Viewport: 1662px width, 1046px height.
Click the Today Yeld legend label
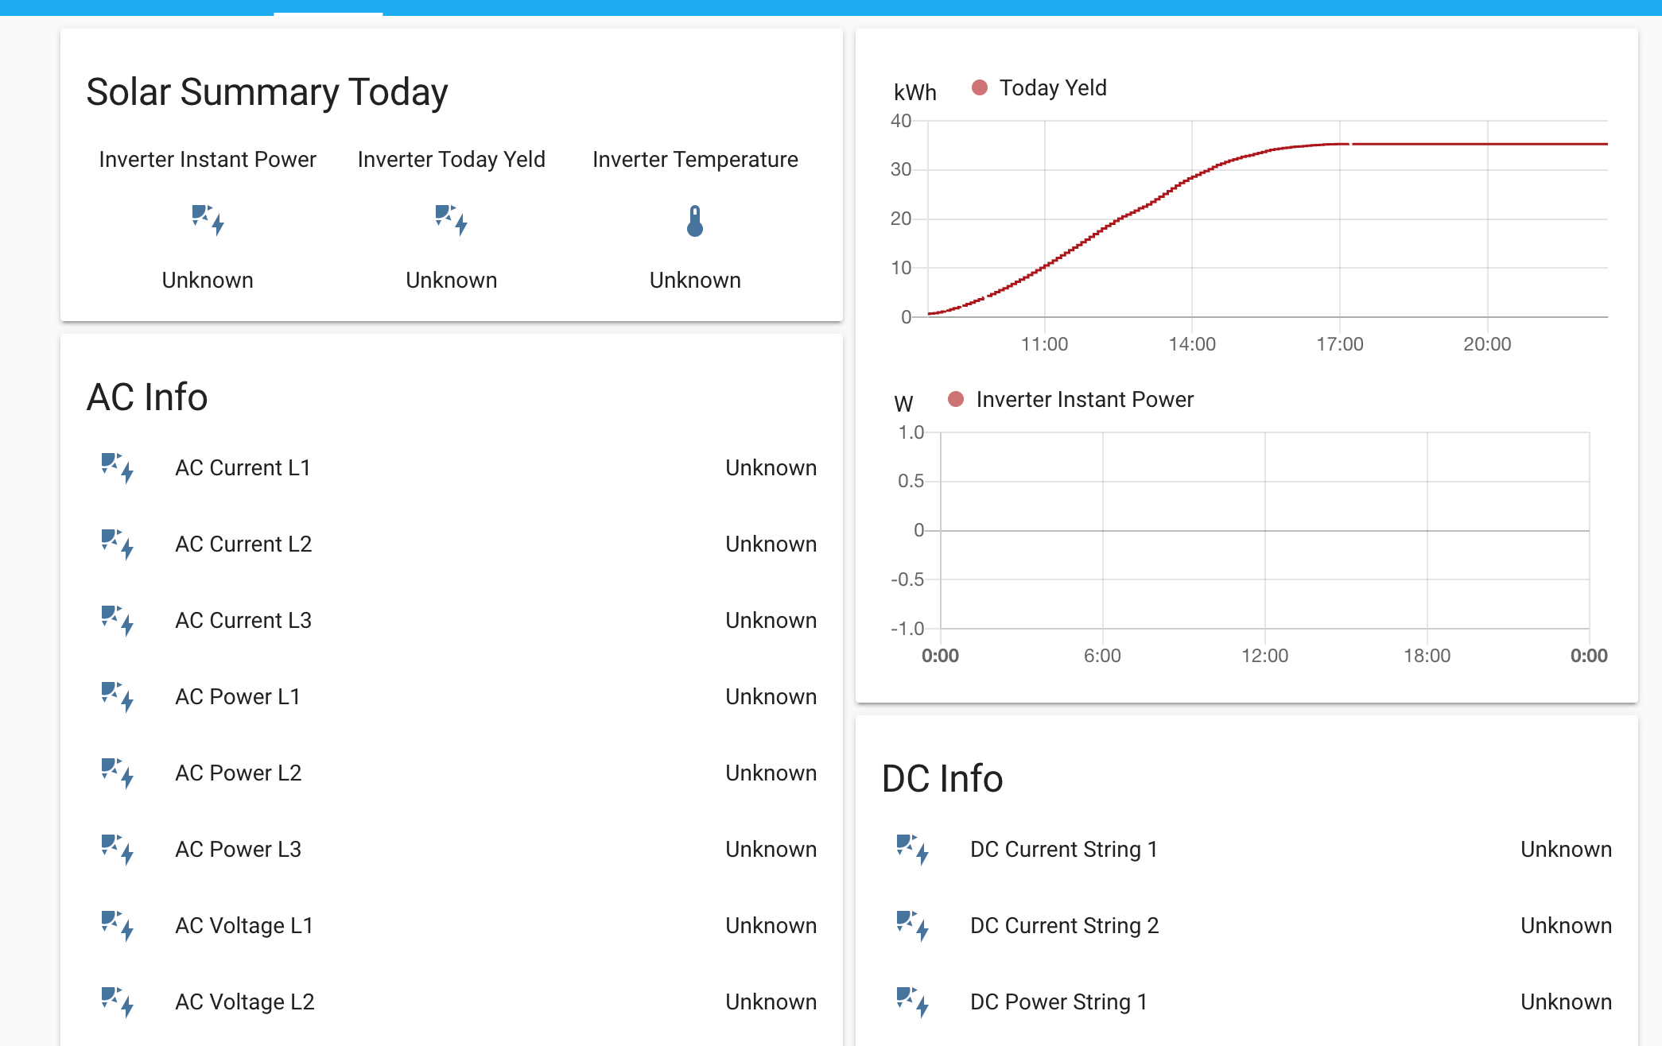click(1052, 87)
